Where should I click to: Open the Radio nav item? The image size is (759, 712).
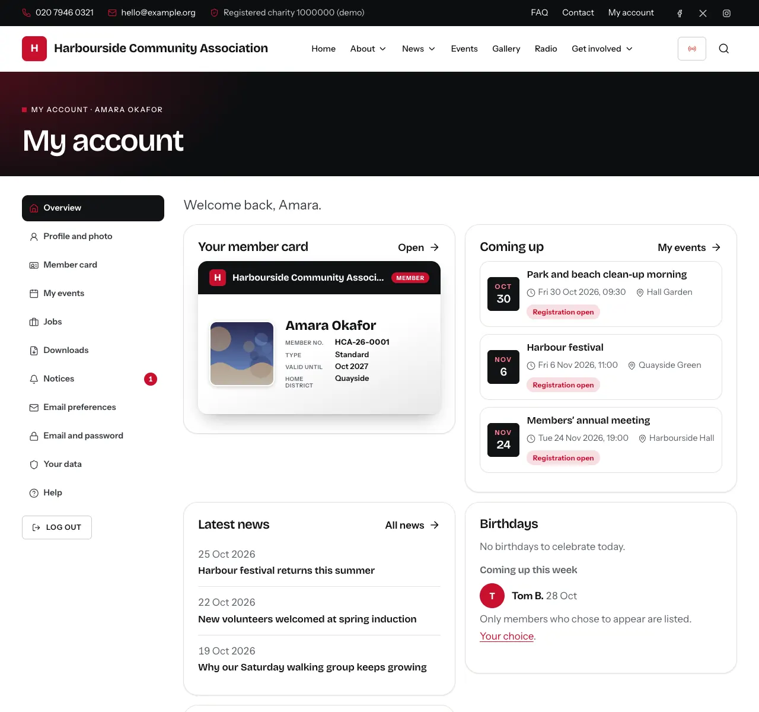pyautogui.click(x=546, y=49)
